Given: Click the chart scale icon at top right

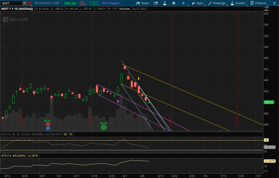Looking at the screenshot, I should pyautogui.click(x=266, y=9).
